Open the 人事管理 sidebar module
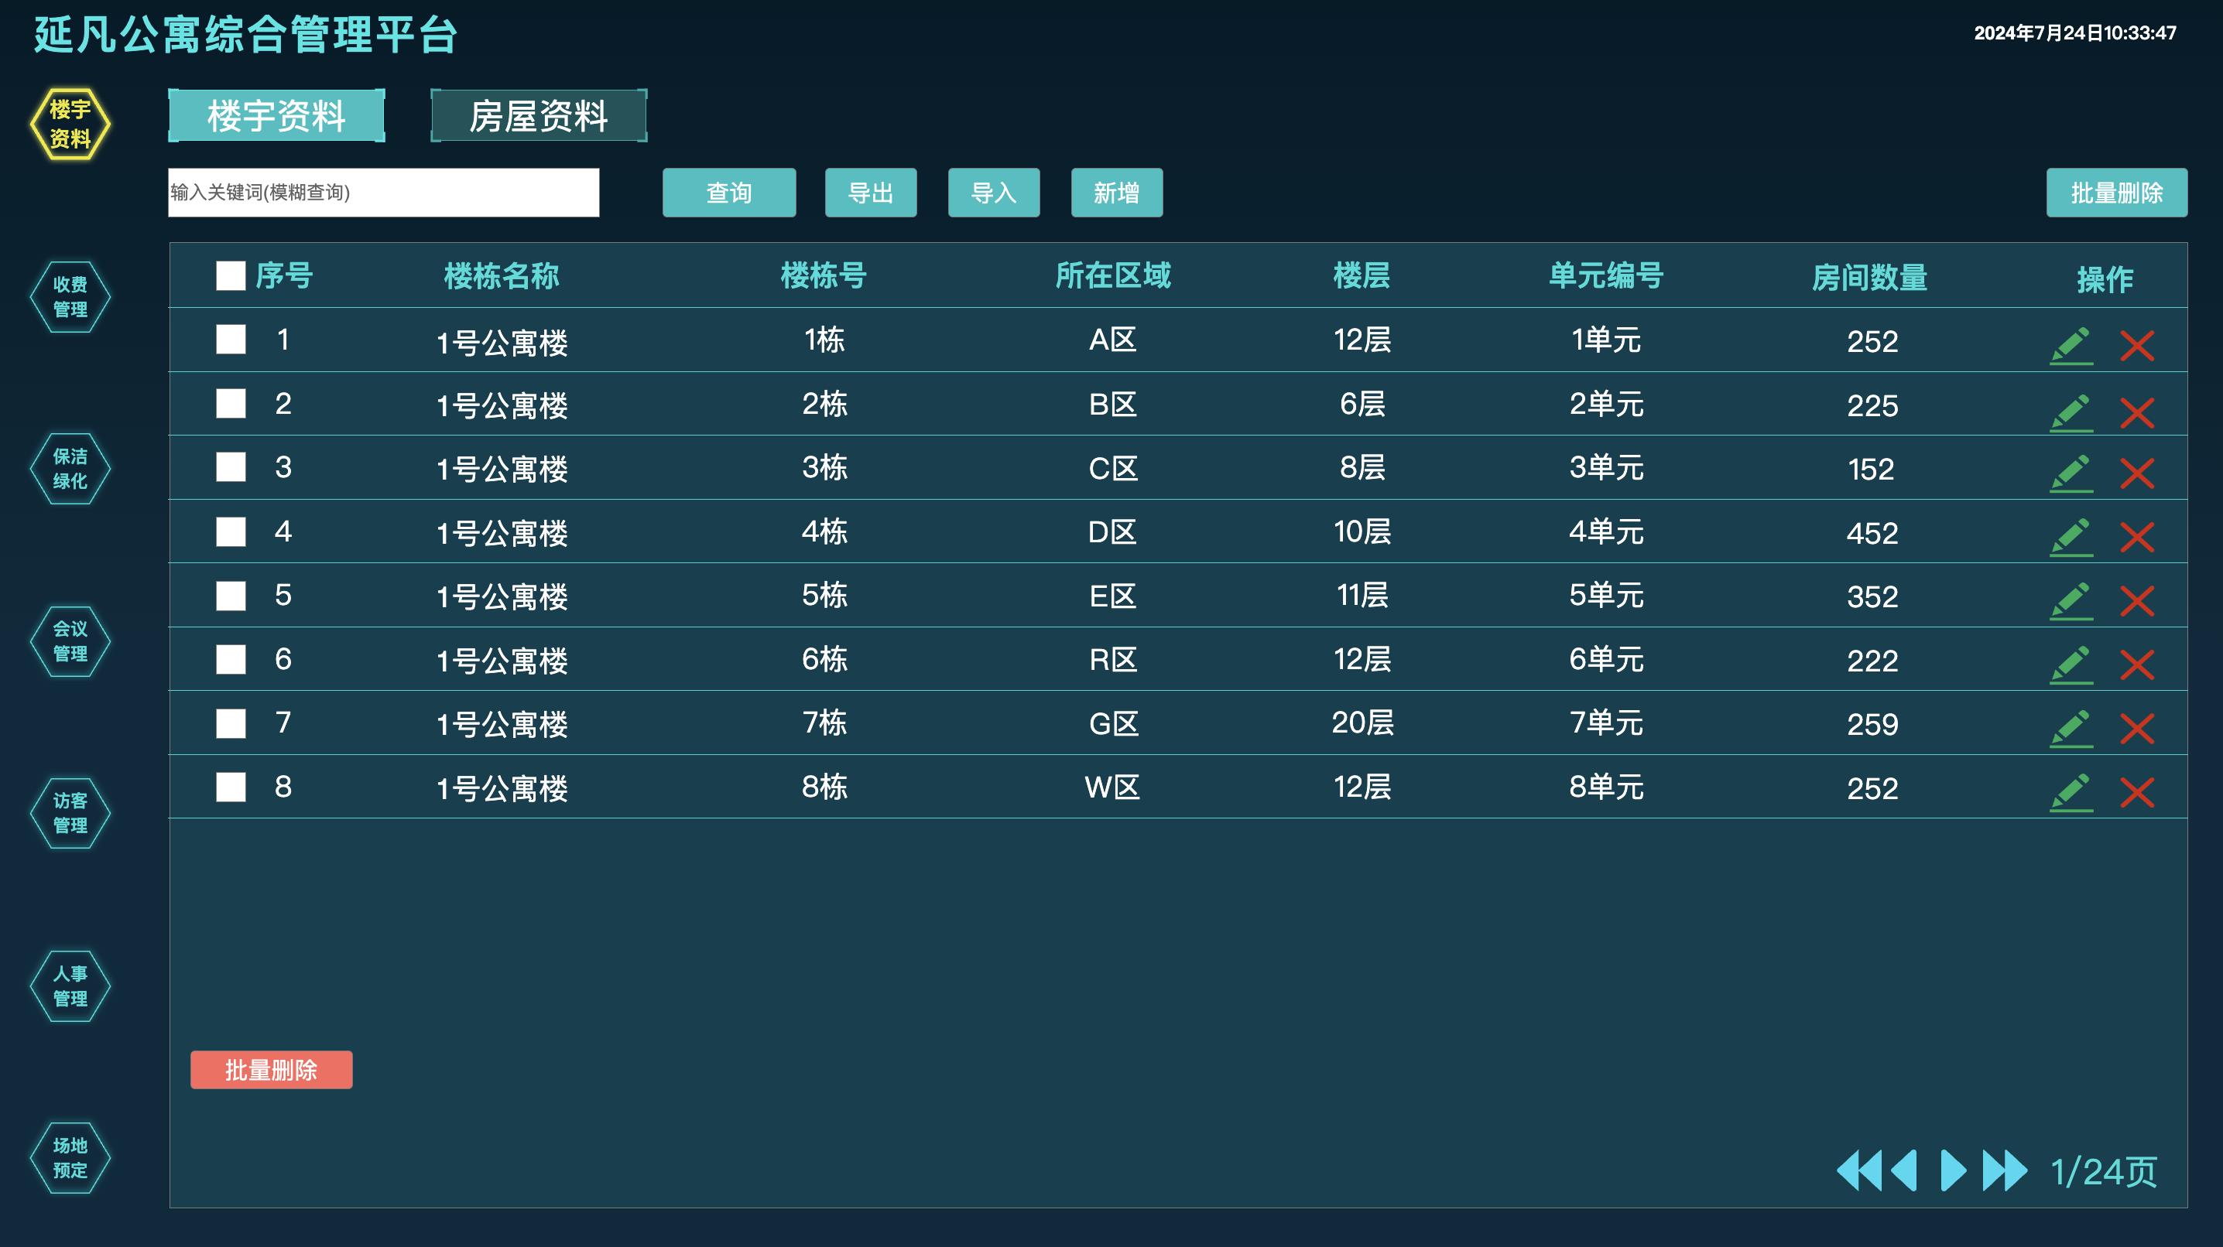Image resolution: width=2223 pixels, height=1247 pixels. (69, 986)
